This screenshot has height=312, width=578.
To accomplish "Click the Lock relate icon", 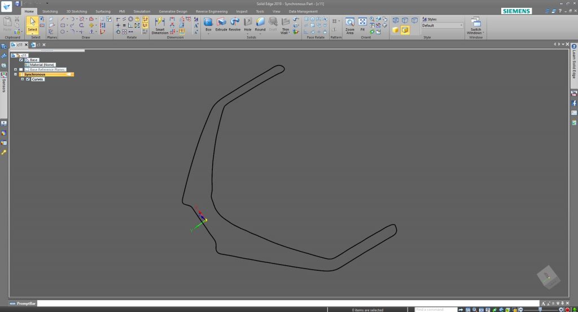I will tap(137, 19).
